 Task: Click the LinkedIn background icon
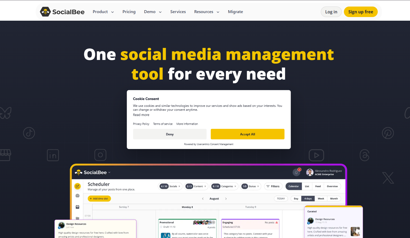tap(53, 155)
